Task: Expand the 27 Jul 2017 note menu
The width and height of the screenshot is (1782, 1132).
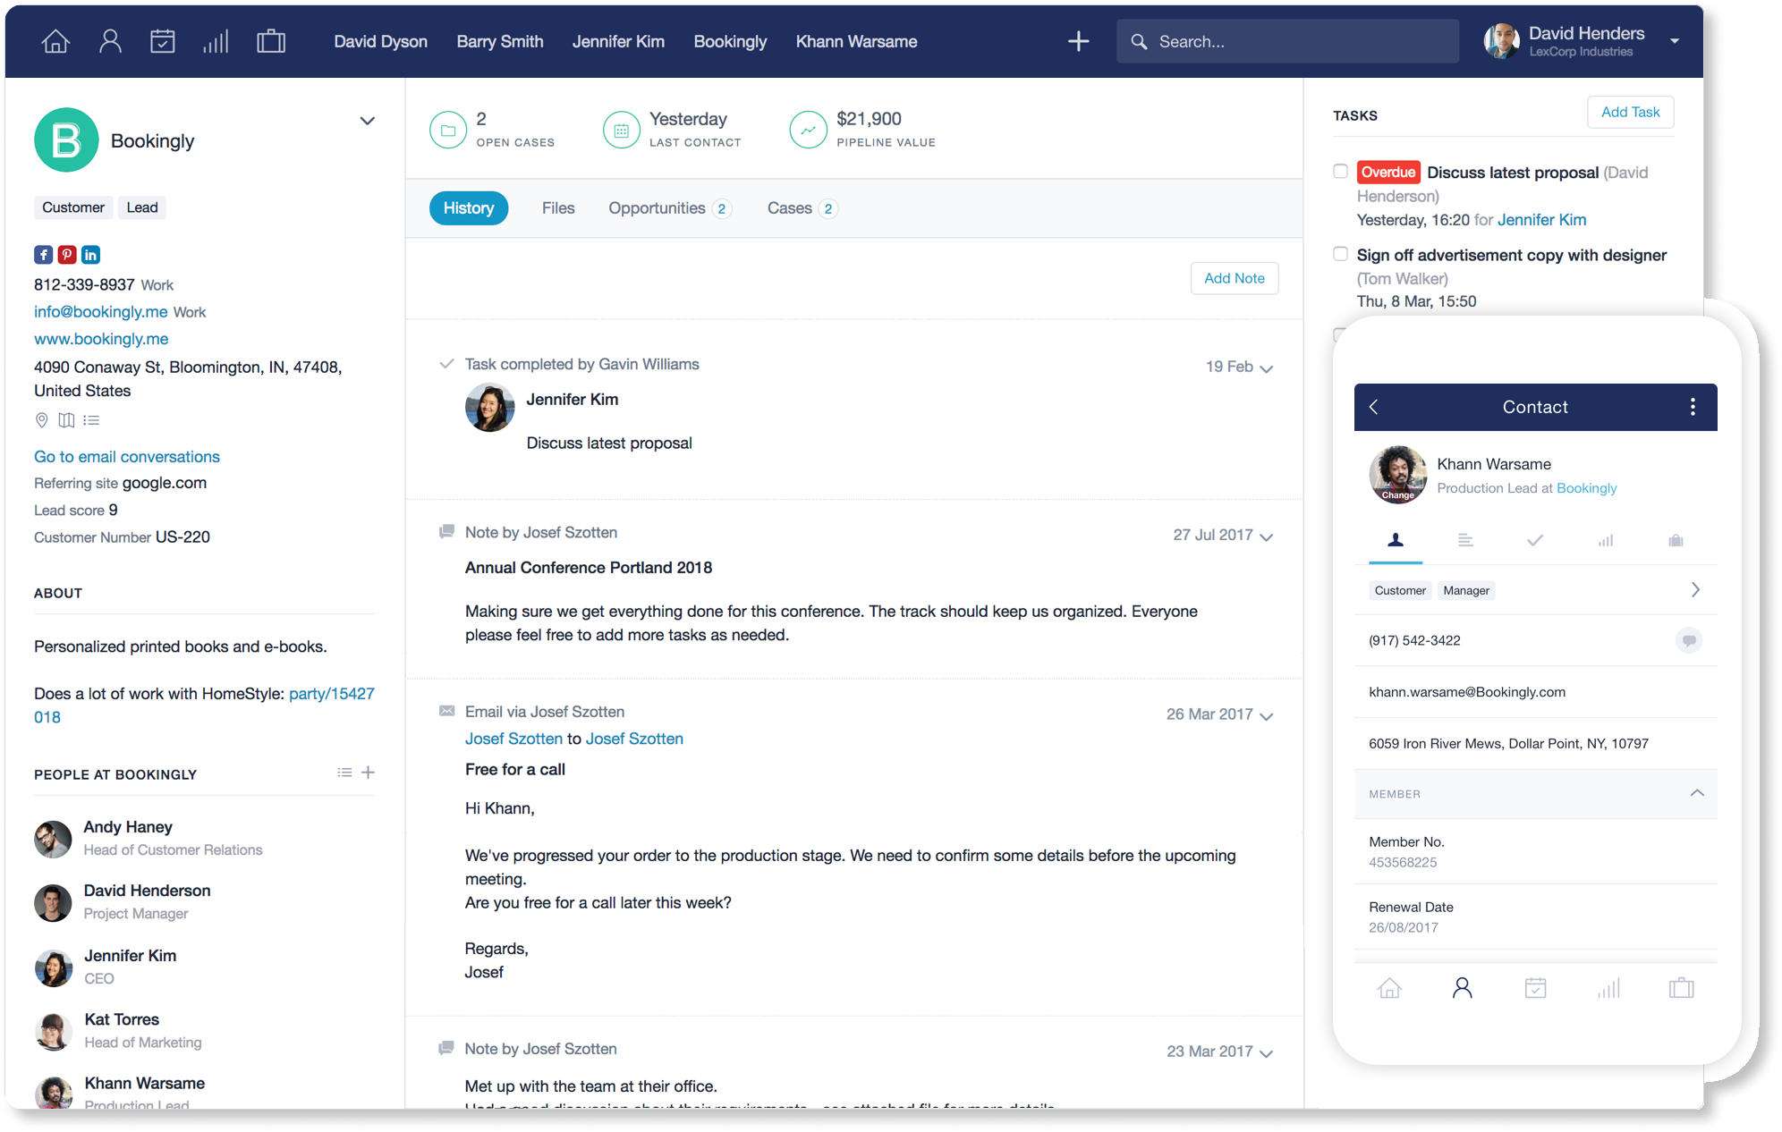Action: pos(1266,536)
